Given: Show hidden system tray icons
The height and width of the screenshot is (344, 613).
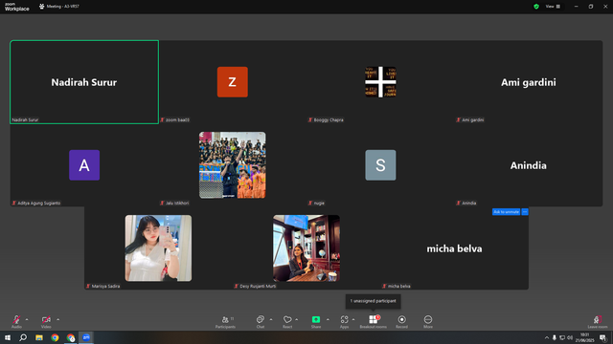Looking at the screenshot, I should (547, 337).
